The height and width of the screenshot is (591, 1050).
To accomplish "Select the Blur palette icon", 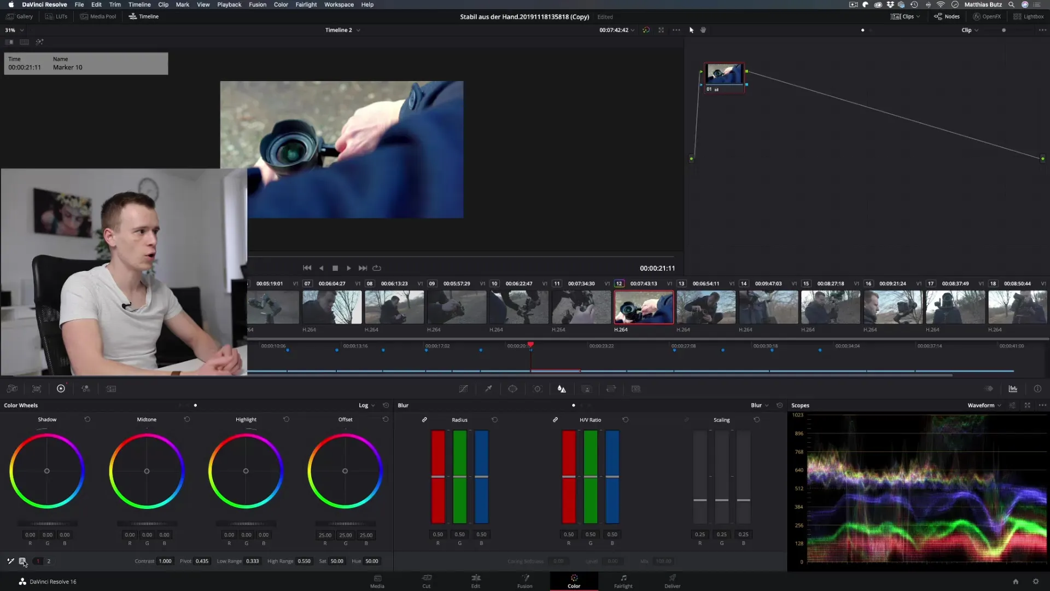I will coord(562,389).
